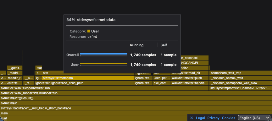Select the SNOCANCEL frame beside the tooltip
Screen dimensions: 272x121
click(194, 63)
